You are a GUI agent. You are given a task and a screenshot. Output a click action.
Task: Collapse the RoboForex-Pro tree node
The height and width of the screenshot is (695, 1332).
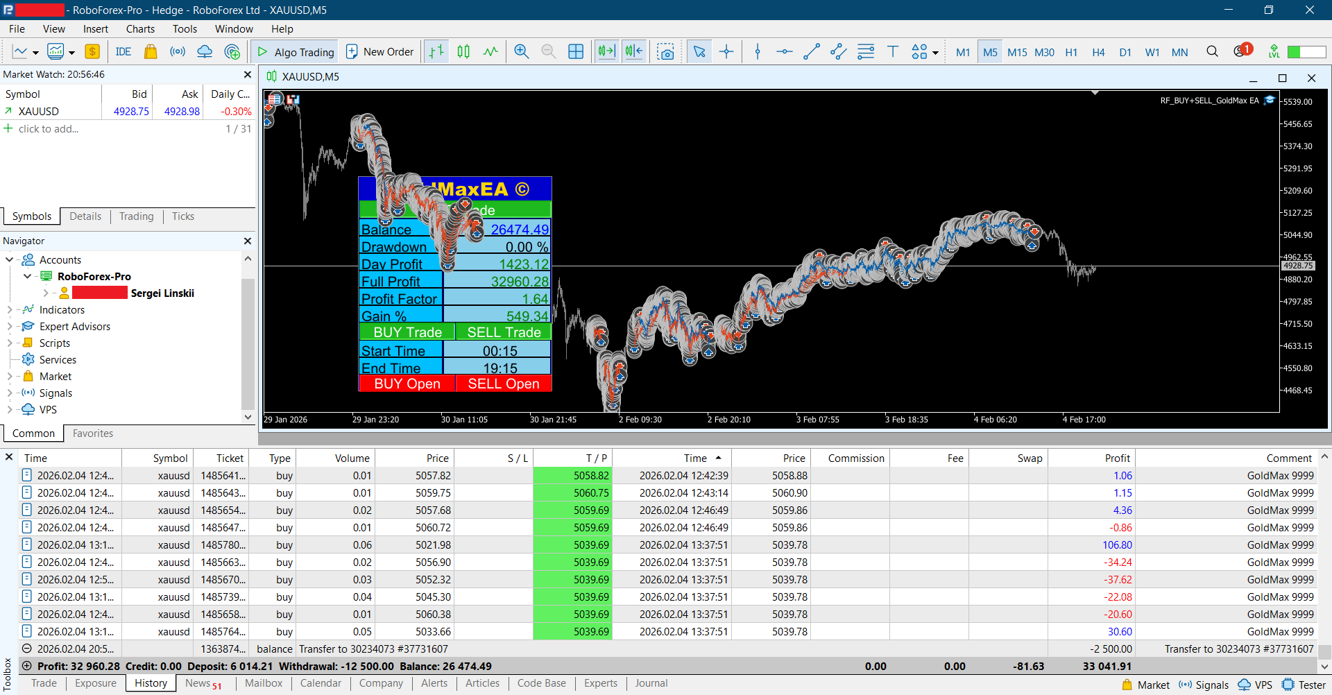click(27, 276)
